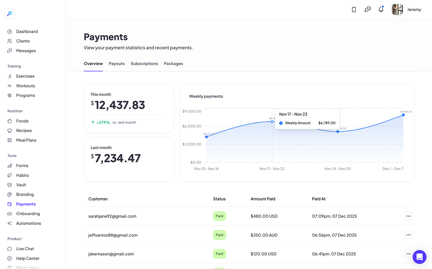This screenshot has height=269, width=432.
Task: Open Meal Plans
Action: [x=26, y=140]
